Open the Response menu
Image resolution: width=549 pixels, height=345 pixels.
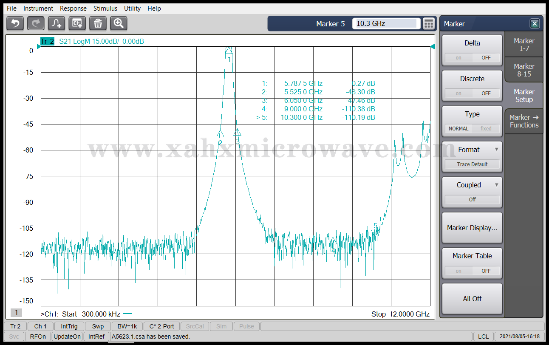tap(73, 8)
